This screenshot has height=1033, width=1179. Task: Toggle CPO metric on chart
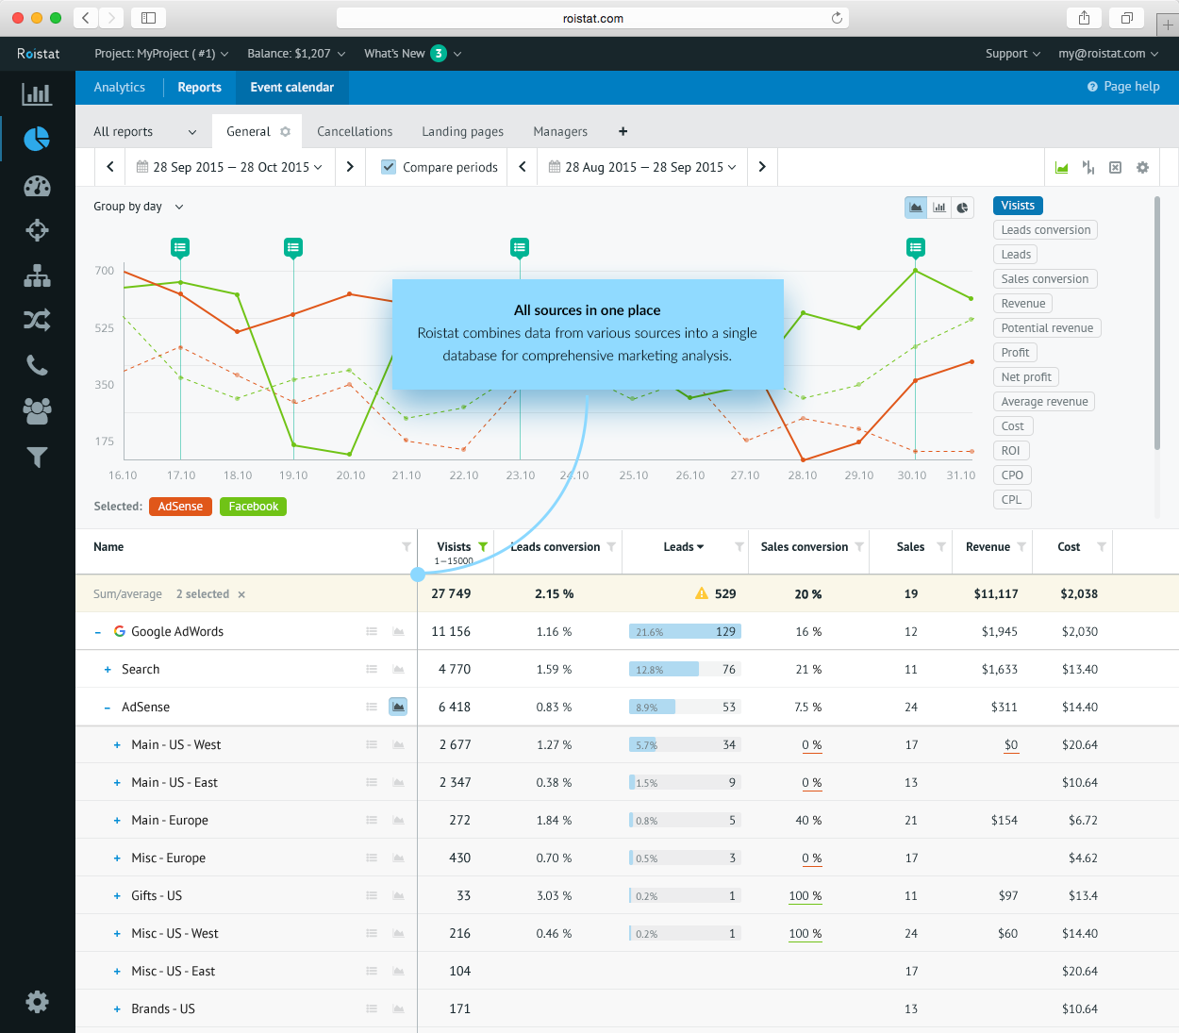1012,475
